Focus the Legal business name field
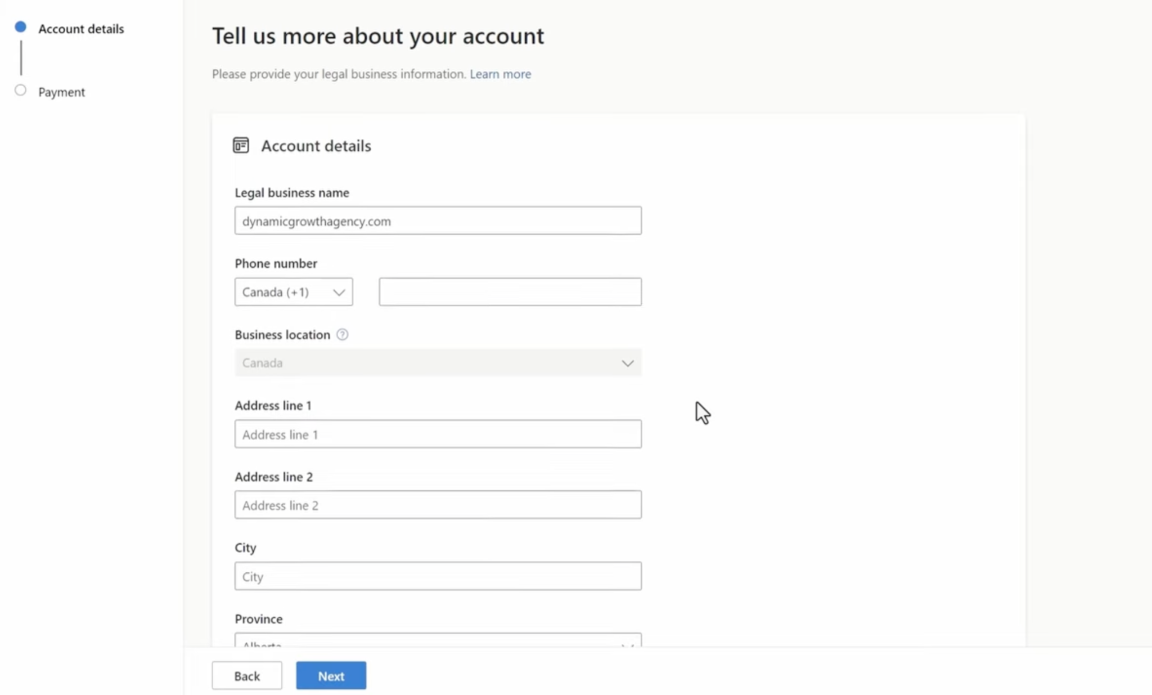Screen dimensions: 1152x695 click(x=438, y=221)
